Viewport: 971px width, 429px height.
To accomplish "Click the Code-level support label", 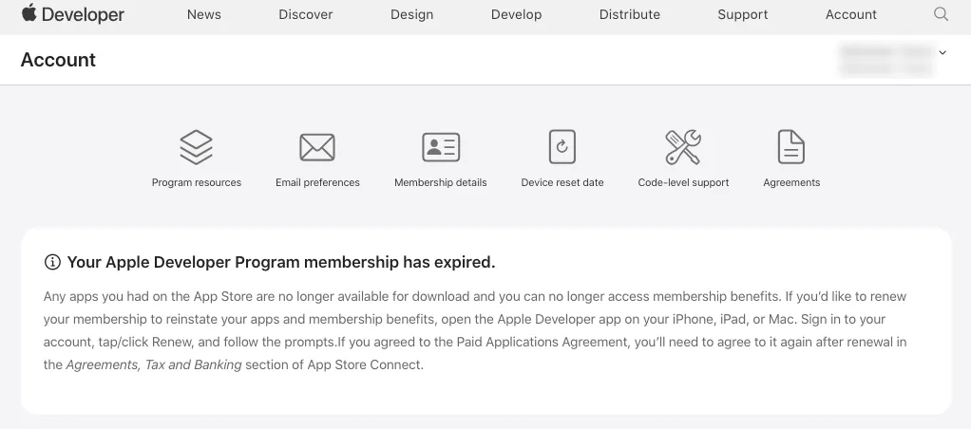I will click(x=683, y=182).
